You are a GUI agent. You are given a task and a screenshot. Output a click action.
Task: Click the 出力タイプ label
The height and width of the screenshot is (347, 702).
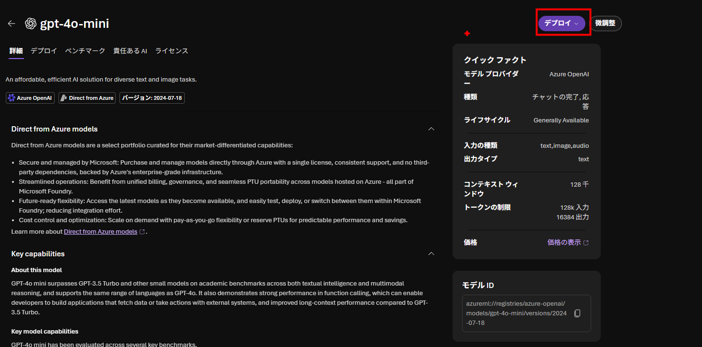480,159
